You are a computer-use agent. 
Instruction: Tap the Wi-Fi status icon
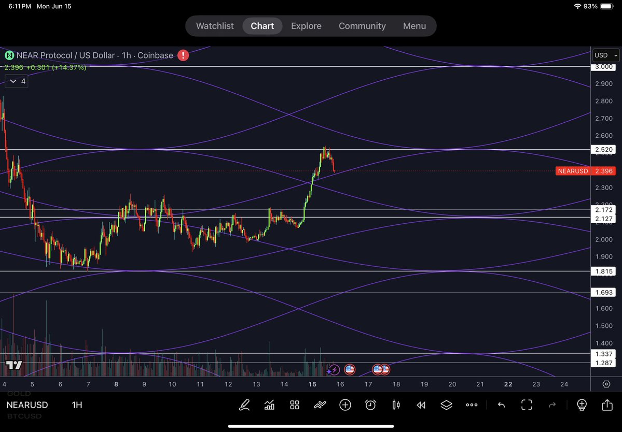577,6
